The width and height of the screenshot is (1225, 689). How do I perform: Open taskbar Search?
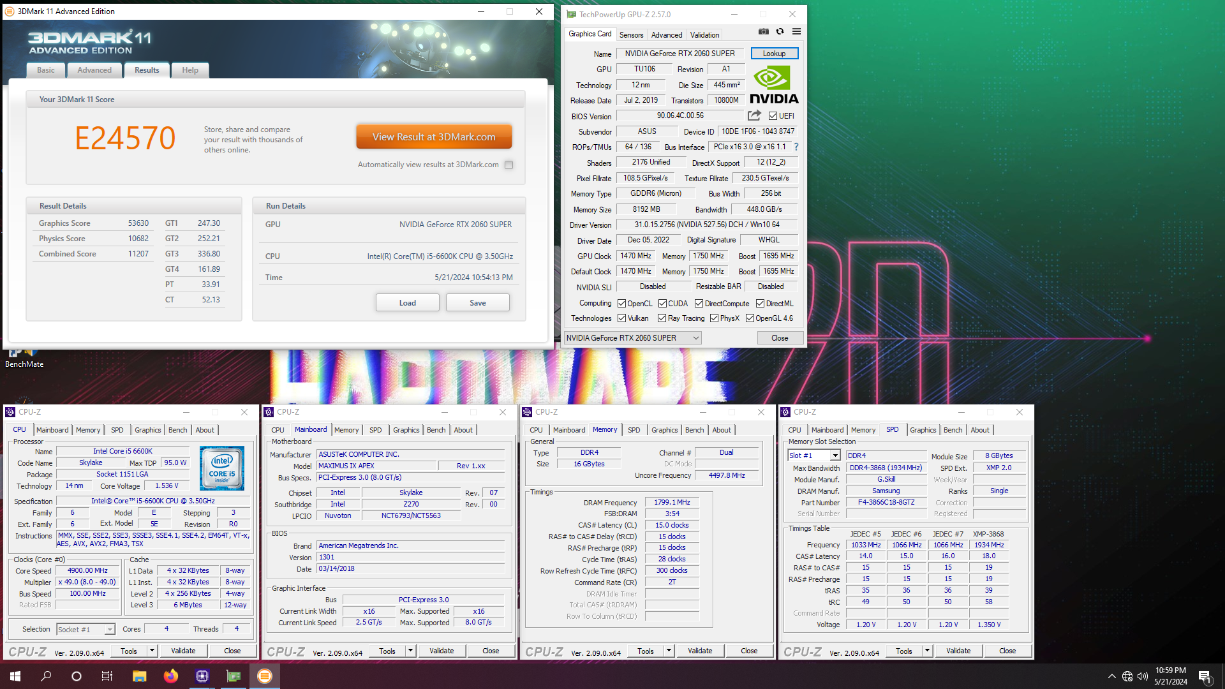pyautogui.click(x=46, y=676)
